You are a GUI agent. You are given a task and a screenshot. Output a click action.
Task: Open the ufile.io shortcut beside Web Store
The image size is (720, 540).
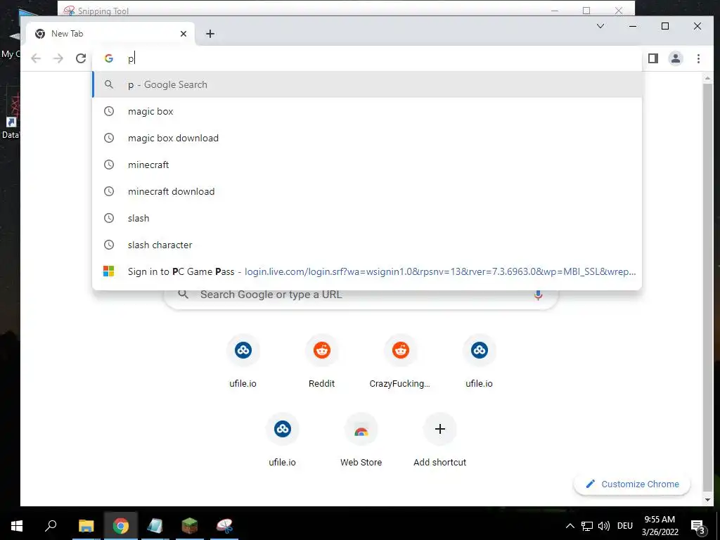(282, 440)
